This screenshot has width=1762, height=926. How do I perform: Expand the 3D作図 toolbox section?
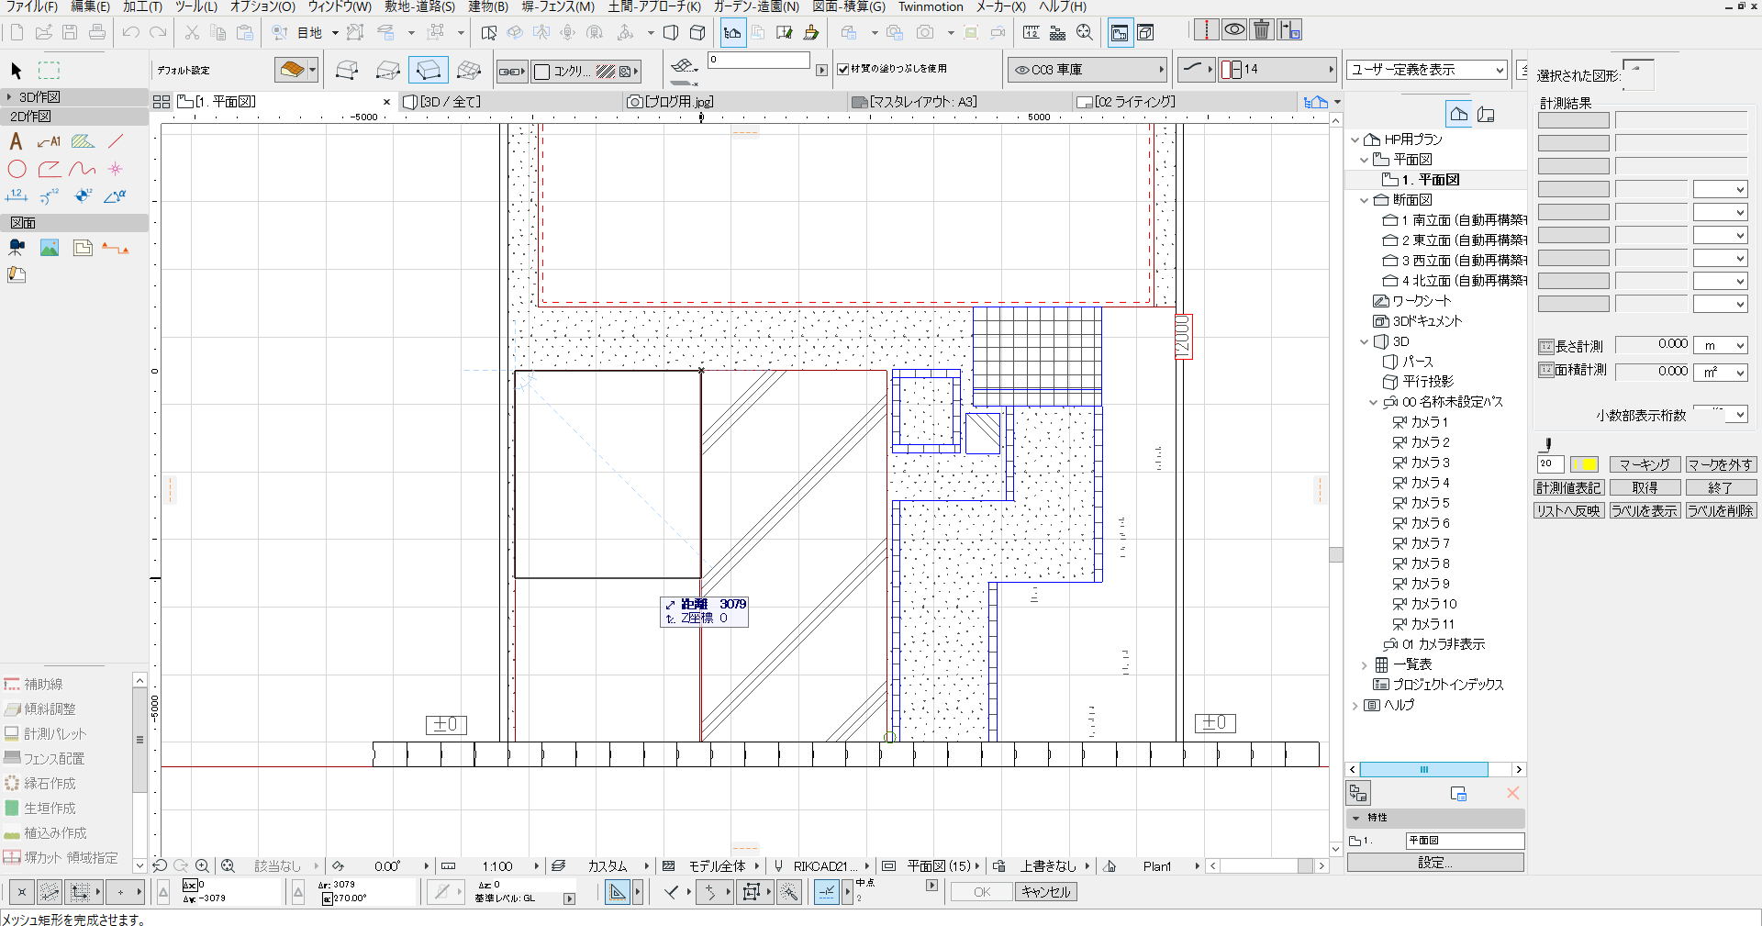click(x=9, y=96)
